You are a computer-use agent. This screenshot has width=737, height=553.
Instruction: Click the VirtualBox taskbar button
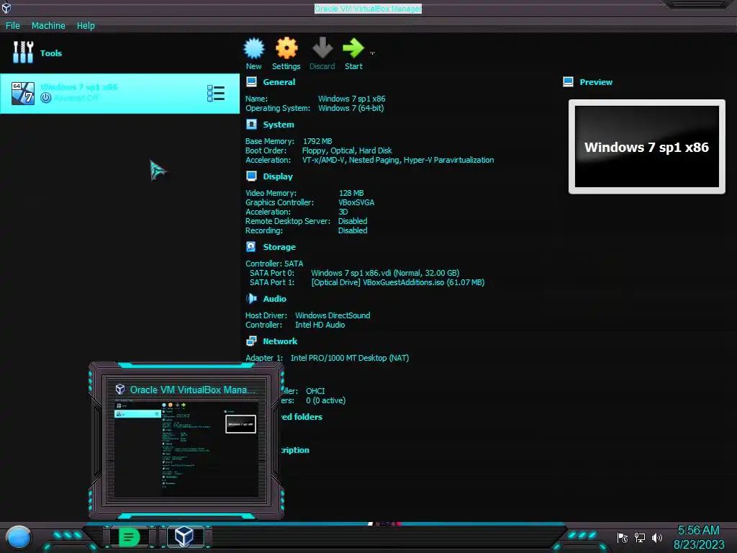[x=185, y=536]
